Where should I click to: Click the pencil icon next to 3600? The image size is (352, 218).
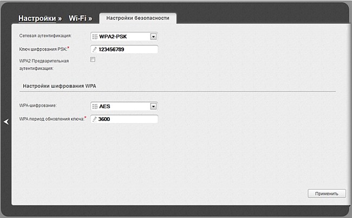coord(95,119)
